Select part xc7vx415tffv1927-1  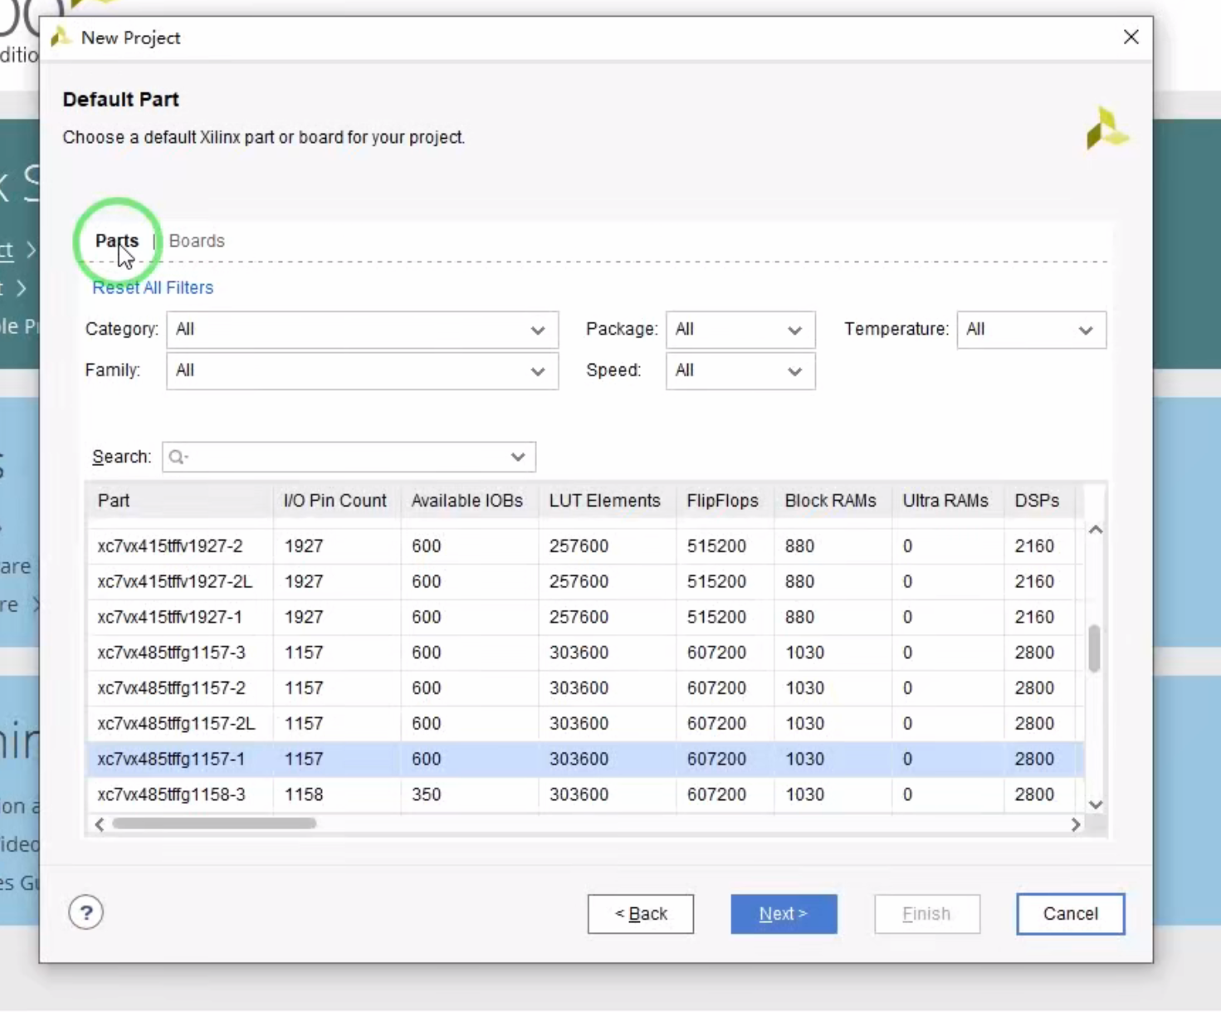[585, 618]
